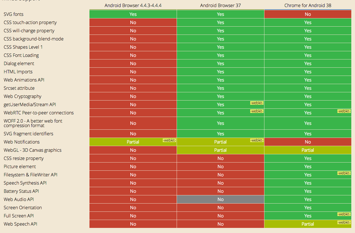Open the Srcset attribute feature link
Screen dimensions: 355x233
19,88
